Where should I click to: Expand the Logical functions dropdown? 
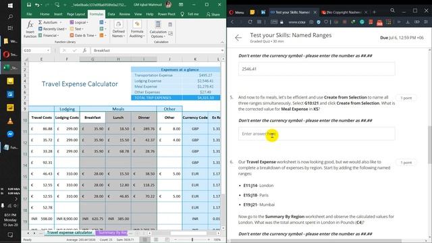pos(79,22)
